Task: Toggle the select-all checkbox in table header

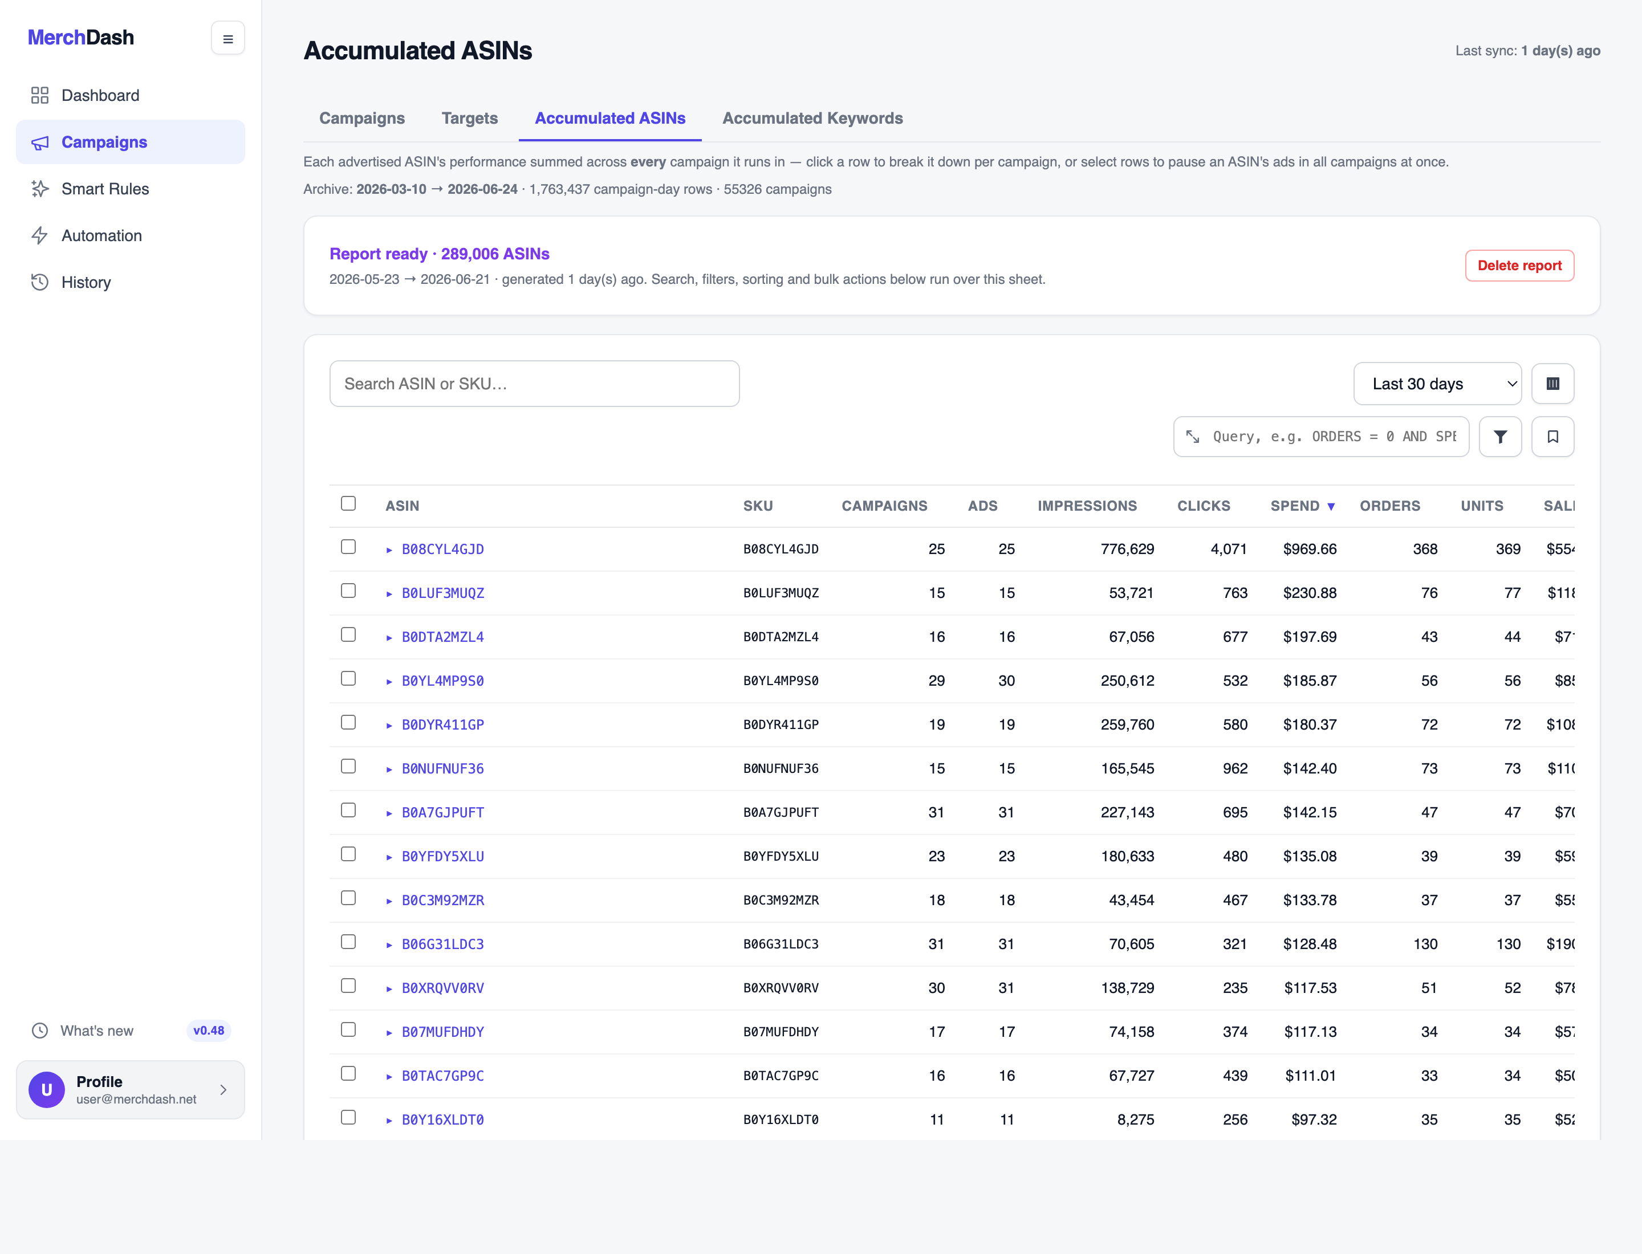Action: (348, 503)
